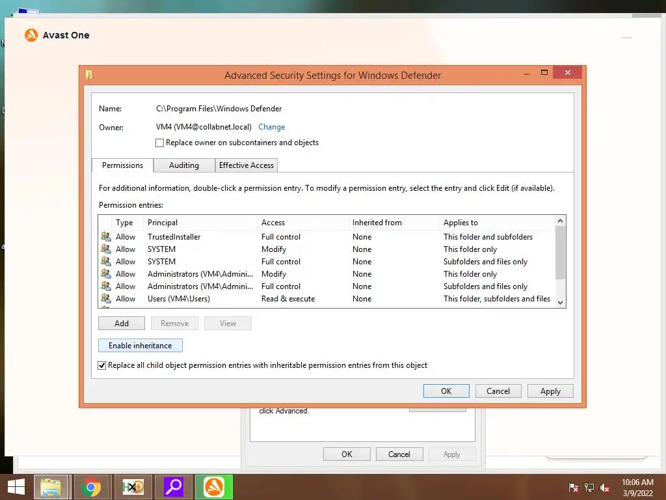
Task: Switch to the Permissions tab
Action: click(x=122, y=165)
